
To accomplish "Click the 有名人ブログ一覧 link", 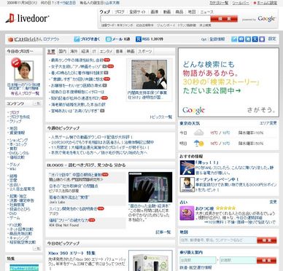I will pyautogui.click(x=25, y=93).
